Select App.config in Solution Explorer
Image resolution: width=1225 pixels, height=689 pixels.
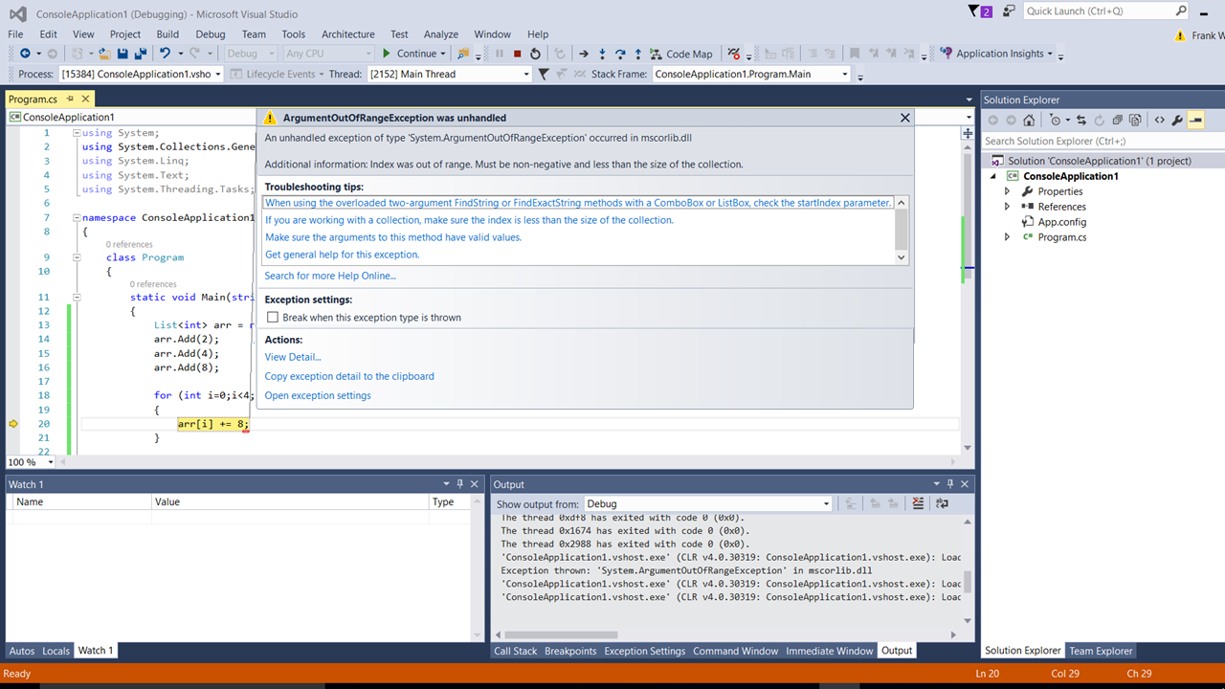point(1061,222)
